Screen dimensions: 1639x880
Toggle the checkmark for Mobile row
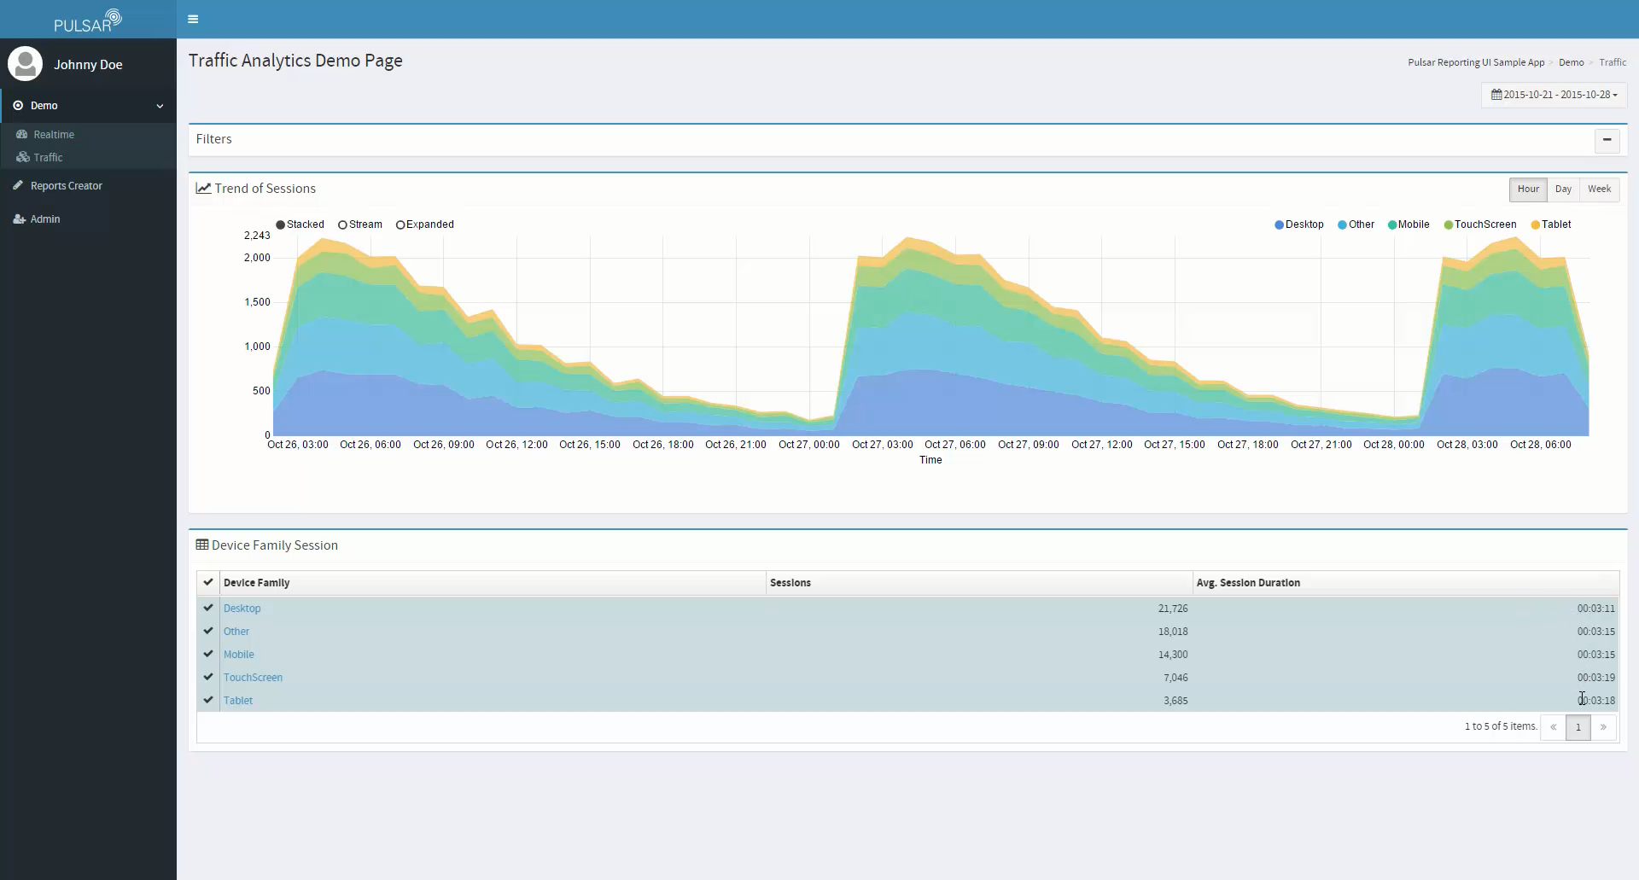pyautogui.click(x=207, y=654)
